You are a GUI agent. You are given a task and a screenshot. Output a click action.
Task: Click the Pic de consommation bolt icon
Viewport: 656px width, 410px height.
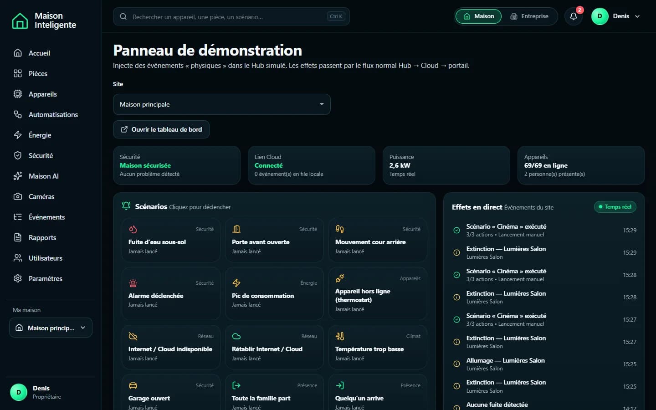click(x=236, y=283)
